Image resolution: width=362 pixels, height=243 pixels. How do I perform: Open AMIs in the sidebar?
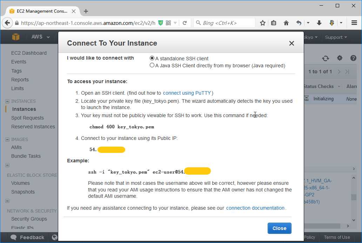coord(16,147)
